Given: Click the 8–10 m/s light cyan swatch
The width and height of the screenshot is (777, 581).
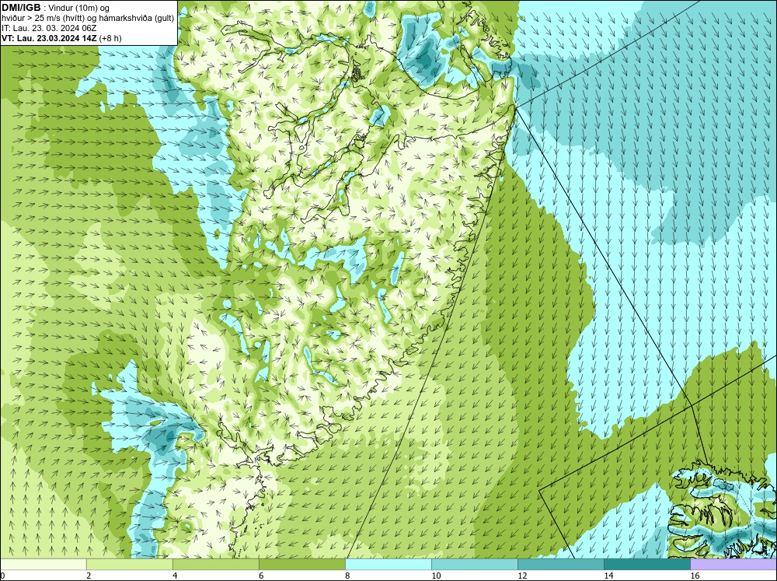Looking at the screenshot, I should coord(388,565).
